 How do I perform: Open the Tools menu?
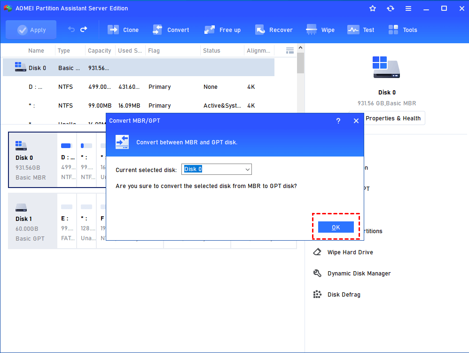pos(403,30)
